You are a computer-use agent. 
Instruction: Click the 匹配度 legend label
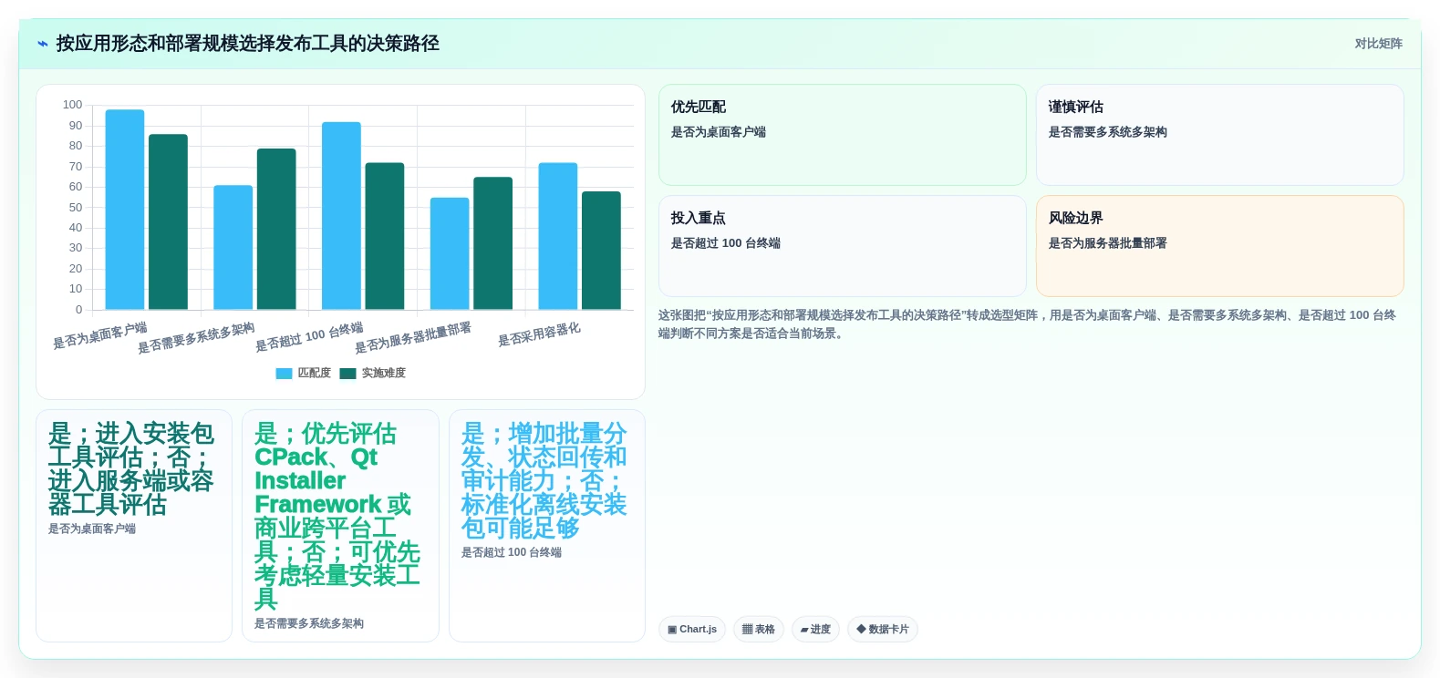(314, 374)
